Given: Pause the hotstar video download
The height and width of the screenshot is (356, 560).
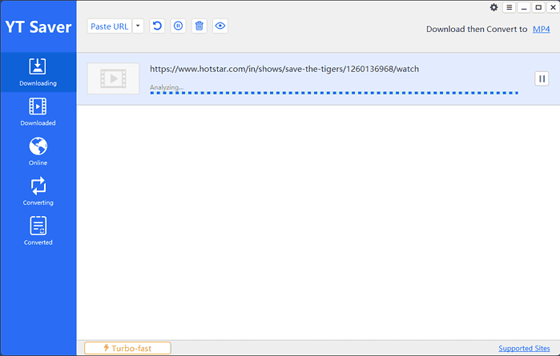Looking at the screenshot, I should click(542, 78).
